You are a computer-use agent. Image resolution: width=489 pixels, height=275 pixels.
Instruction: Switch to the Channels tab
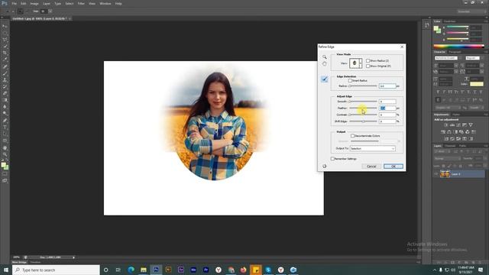(x=450, y=146)
